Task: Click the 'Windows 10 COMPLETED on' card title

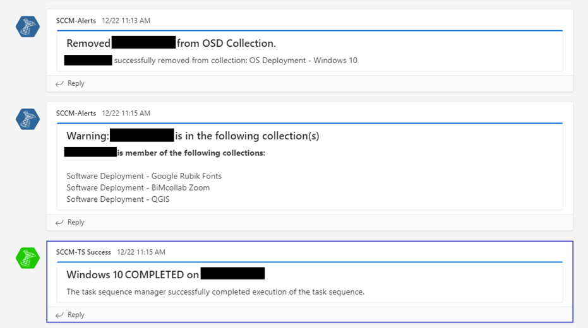Action: 133,274
